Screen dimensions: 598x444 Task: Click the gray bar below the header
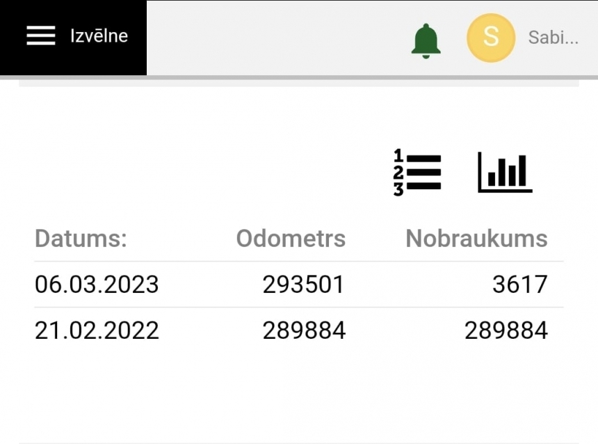tap(299, 83)
